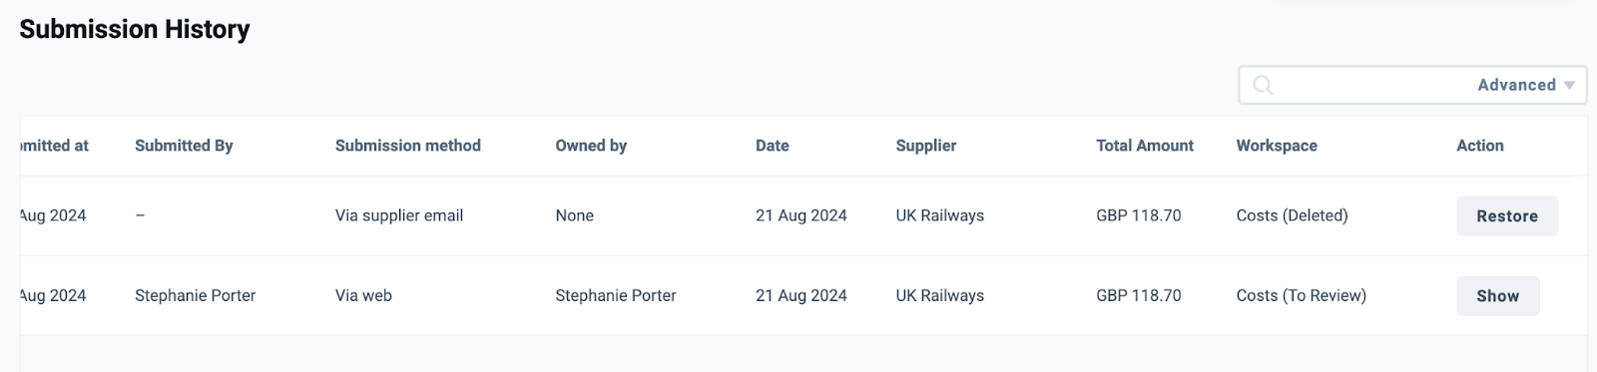The image size is (1597, 372).
Task: Sort by Submitted By column header
Action: point(184,146)
